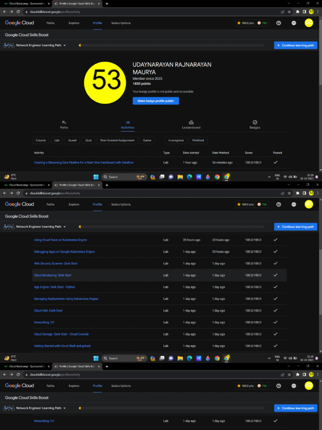Open the Creating a Streaming Data Pipeline lab link

(84, 163)
